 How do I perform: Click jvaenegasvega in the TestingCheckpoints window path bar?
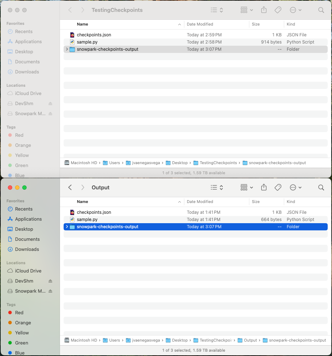(x=145, y=163)
